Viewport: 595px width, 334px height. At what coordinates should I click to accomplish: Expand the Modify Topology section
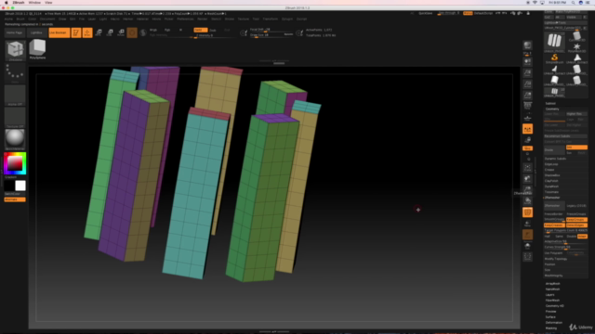coord(556,259)
